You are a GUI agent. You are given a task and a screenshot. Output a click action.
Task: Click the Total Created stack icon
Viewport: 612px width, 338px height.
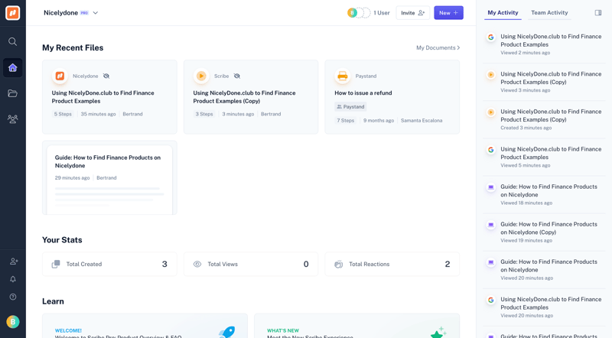pos(56,265)
